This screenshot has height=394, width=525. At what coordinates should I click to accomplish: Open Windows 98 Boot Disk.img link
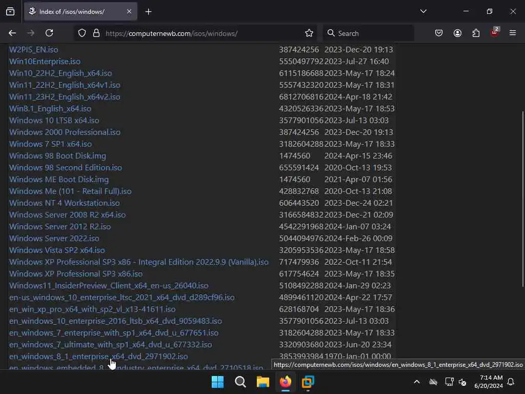57,156
